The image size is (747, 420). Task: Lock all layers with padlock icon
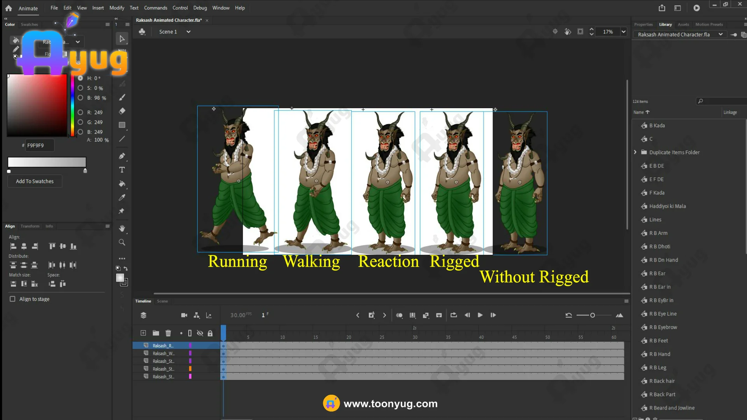210,333
